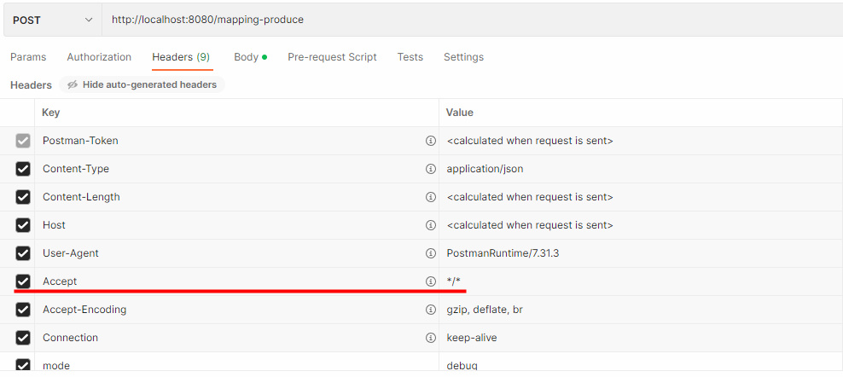Go to the Settings tab
Screen dimensions: 843x377
pyautogui.click(x=463, y=57)
